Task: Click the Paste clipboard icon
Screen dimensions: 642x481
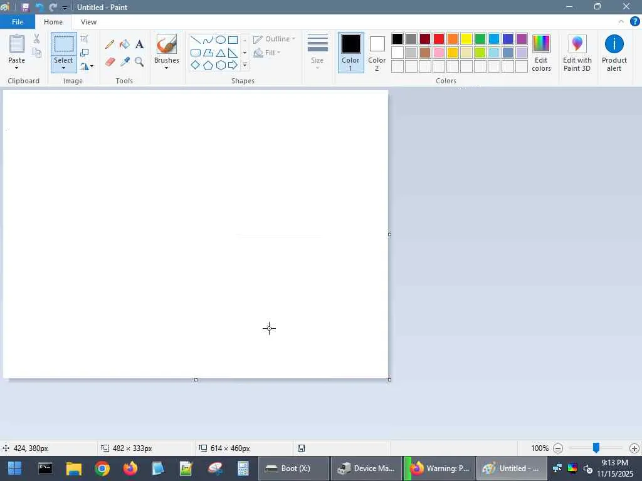Action: tap(17, 44)
